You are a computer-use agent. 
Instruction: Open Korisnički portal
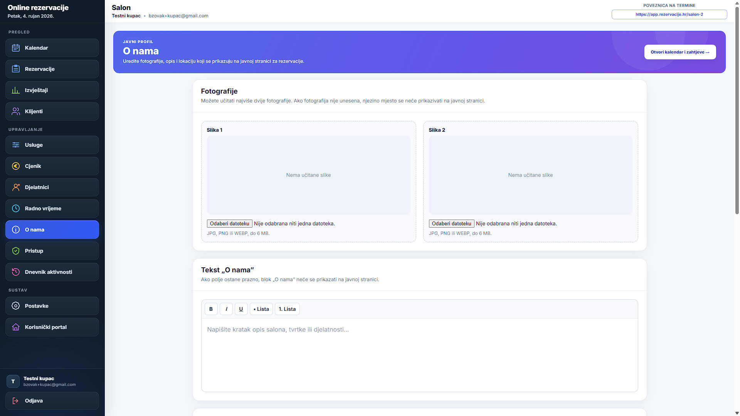coord(52,327)
